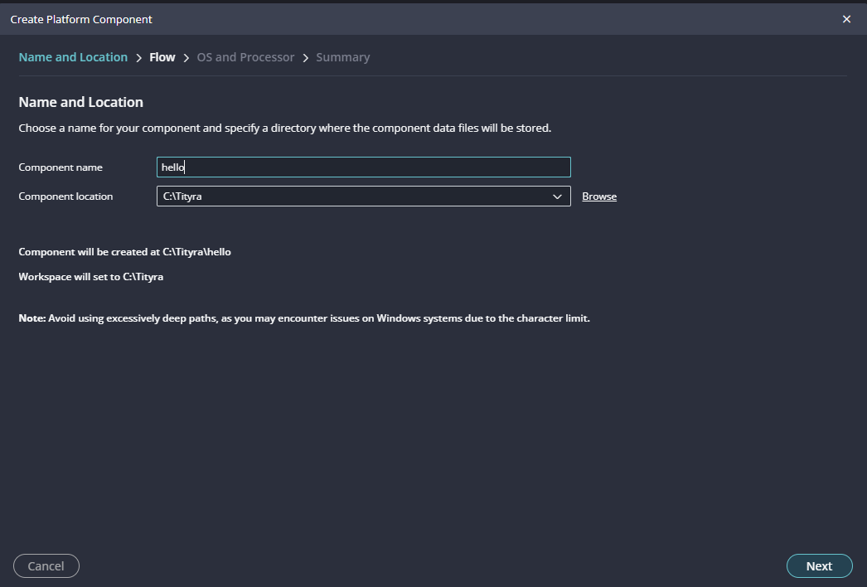Click the 'Component will be created at' path text
867x587 pixels.
pyautogui.click(x=124, y=252)
